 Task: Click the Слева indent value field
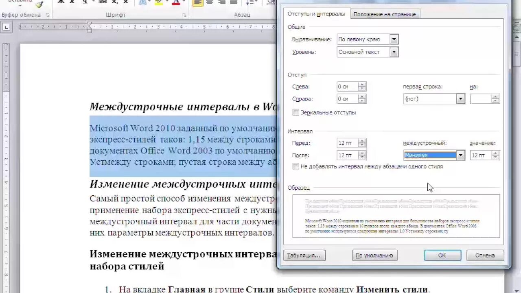click(x=348, y=87)
